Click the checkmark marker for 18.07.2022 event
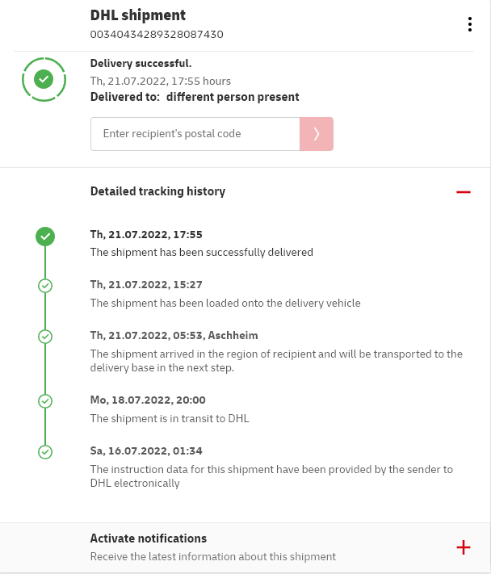Screen dimensions: 491x574 tap(45, 401)
